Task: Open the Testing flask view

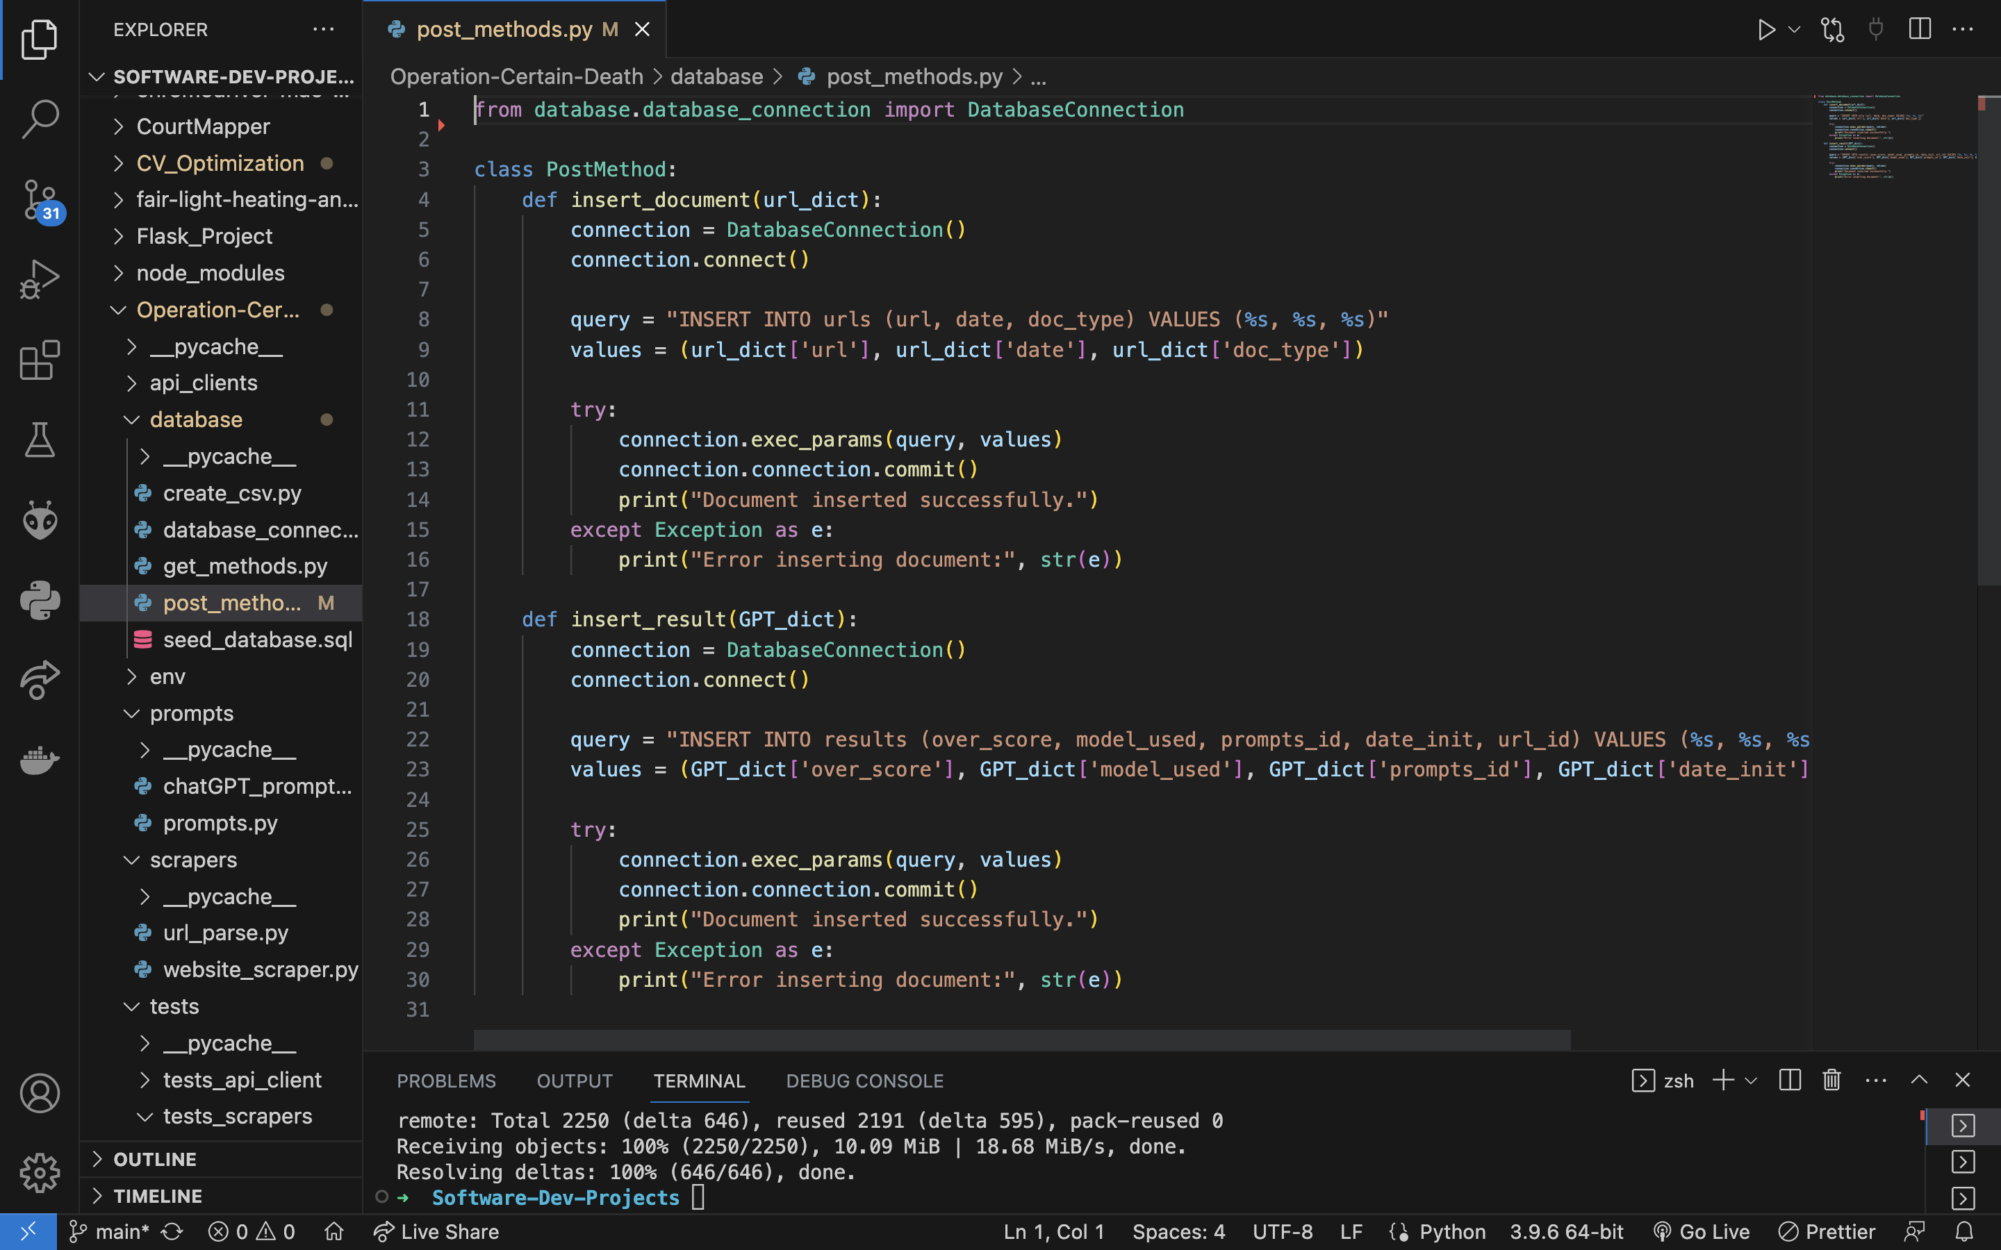Action: [40, 440]
